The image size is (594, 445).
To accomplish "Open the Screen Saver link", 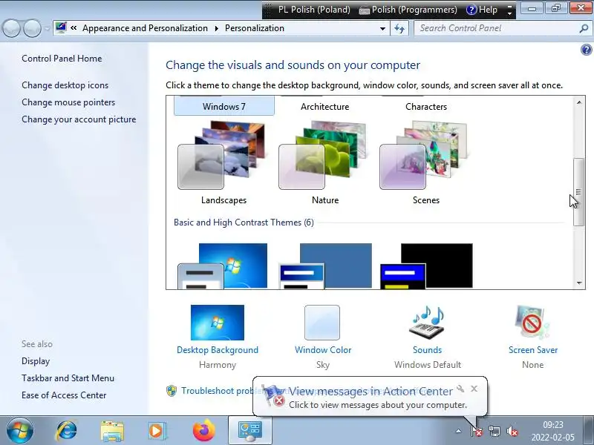I will [x=533, y=350].
